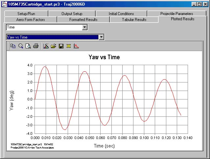Select the magnifying glass zoom tool
The image size is (210, 159).
(20, 46)
